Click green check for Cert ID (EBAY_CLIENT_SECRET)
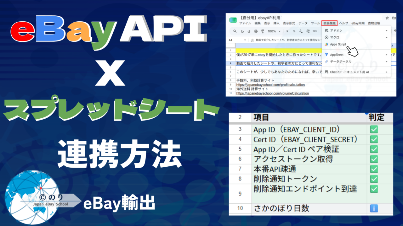This screenshot has width=403, height=226. 374,139
